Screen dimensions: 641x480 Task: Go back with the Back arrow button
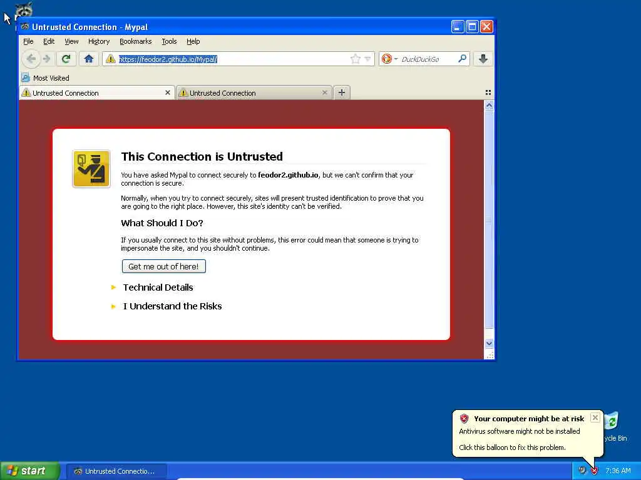(x=31, y=59)
